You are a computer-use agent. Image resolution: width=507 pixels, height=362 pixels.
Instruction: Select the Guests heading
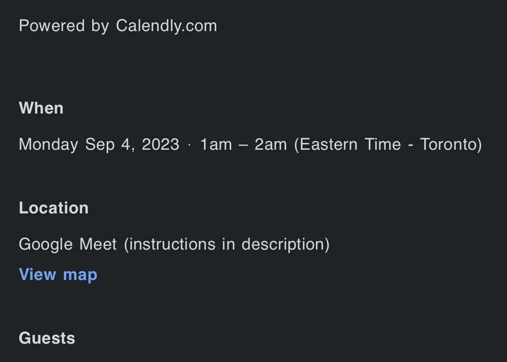click(x=47, y=338)
